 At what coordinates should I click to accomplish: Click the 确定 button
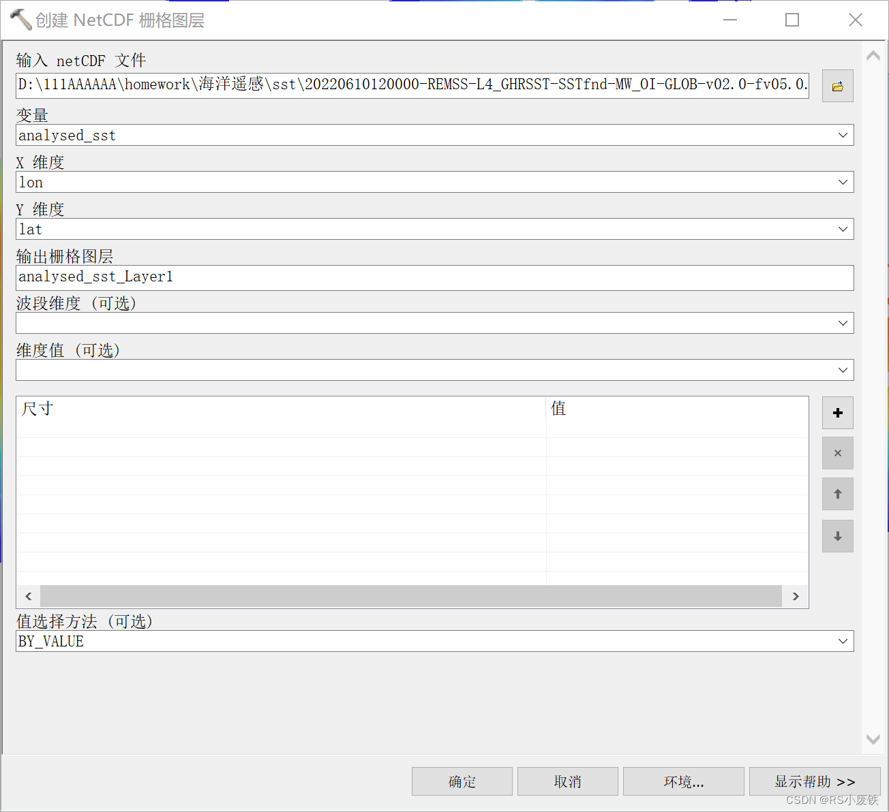462,781
